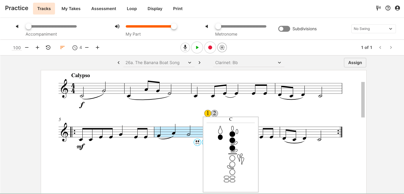Toggle the Subdivisions switch
Image resolution: width=404 pixels, height=194 pixels.
point(284,29)
